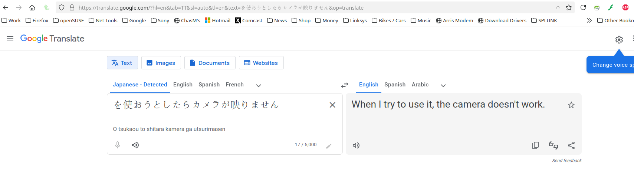Open Google Translate settings gear
Viewport: 634px width, 184px height.
point(619,40)
